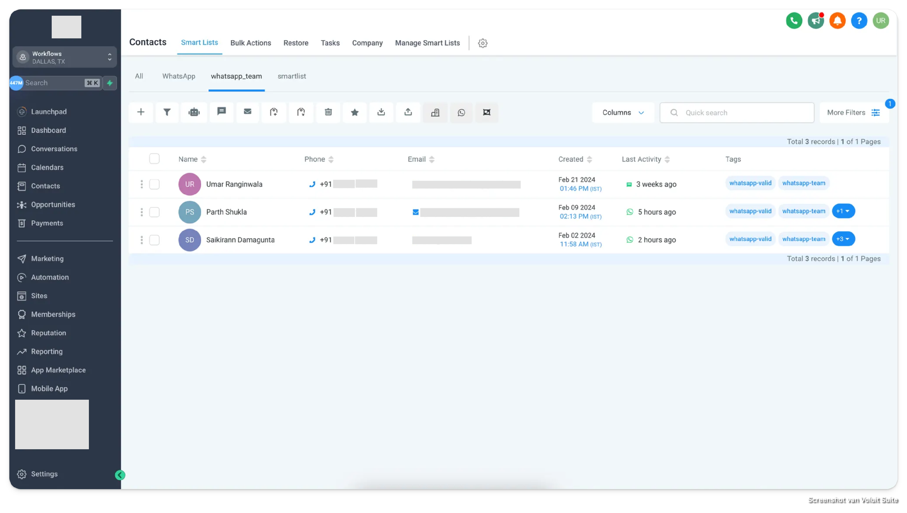
Task: Click the WhatsApp toolbar icon
Action: [x=461, y=113]
